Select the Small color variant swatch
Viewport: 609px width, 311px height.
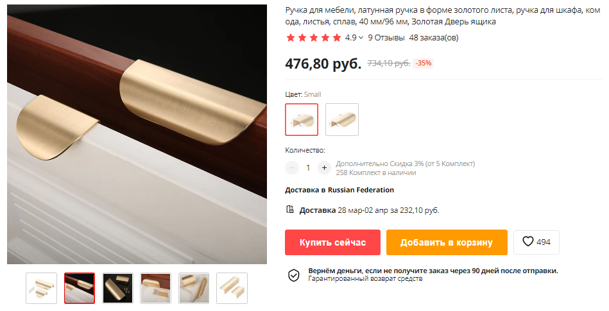coord(302,119)
